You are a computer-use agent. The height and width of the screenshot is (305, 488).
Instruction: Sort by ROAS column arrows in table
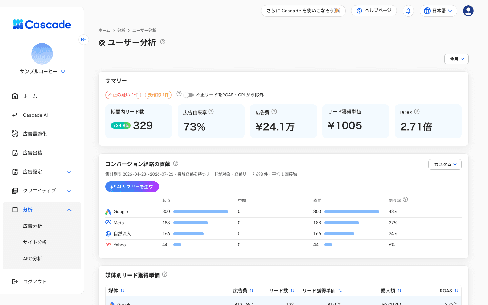pyautogui.click(x=456, y=291)
